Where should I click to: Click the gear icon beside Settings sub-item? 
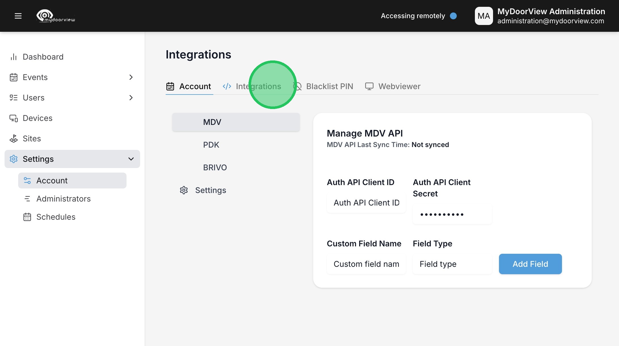coord(184,190)
